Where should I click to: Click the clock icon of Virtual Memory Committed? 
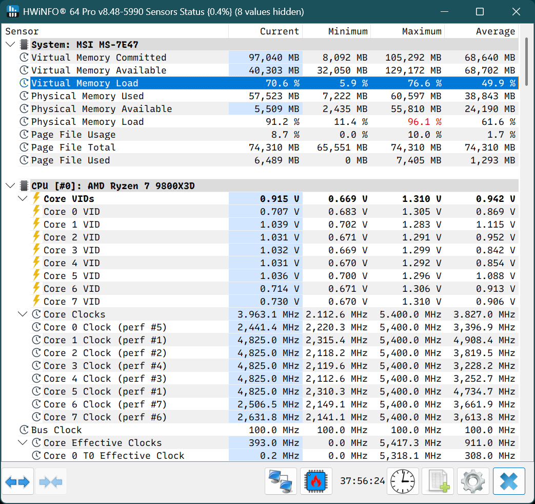coord(24,58)
